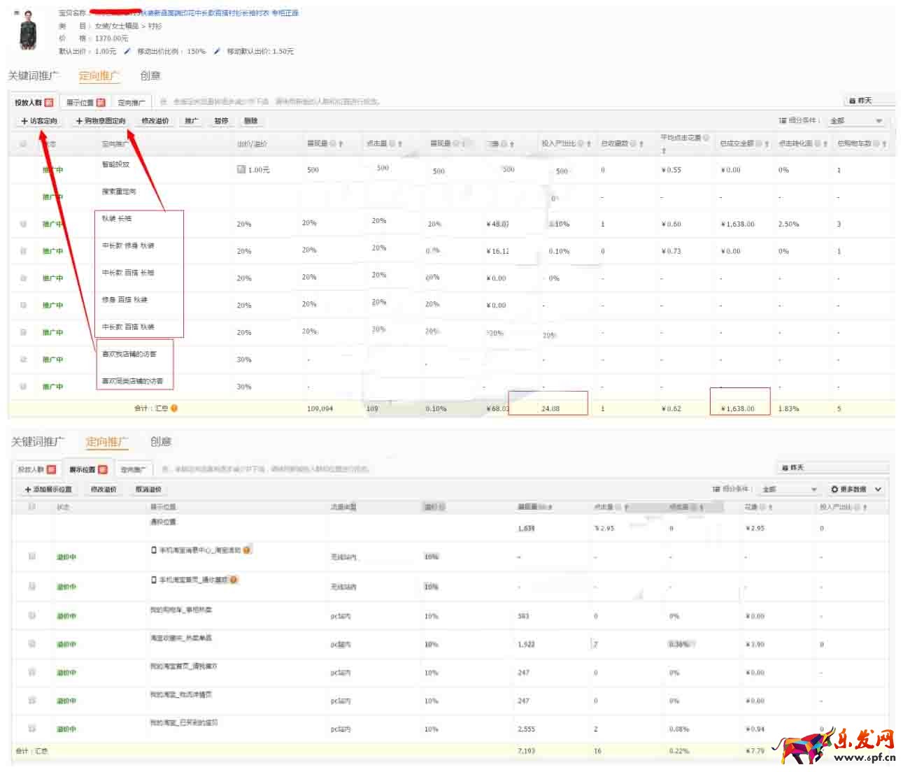Open the 更多数据 gear icon
Viewport: 903px width, 772px height.
tap(834, 489)
